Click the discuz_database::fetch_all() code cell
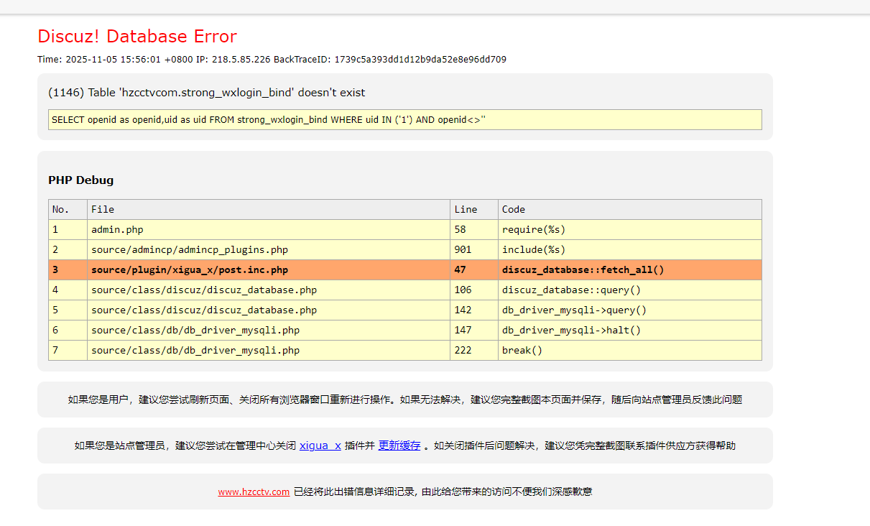 tap(630, 270)
